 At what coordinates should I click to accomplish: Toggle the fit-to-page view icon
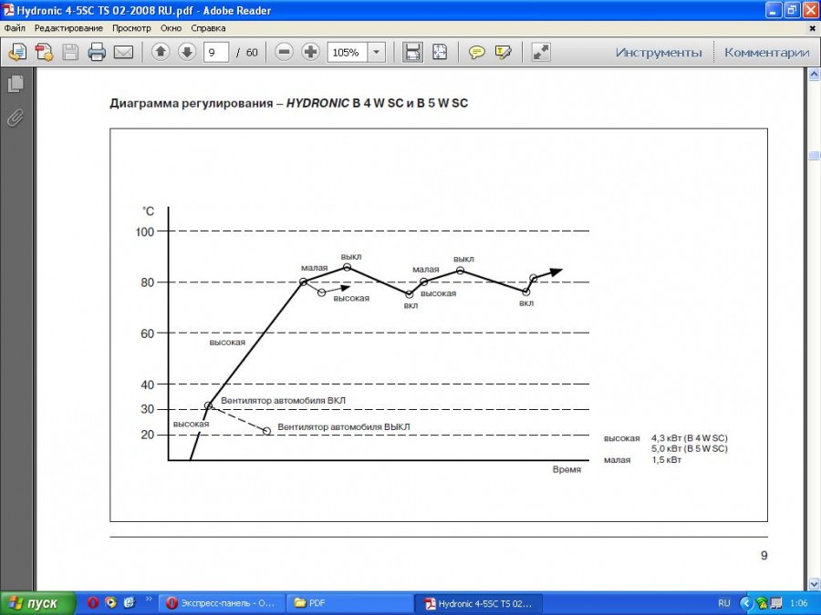440,52
